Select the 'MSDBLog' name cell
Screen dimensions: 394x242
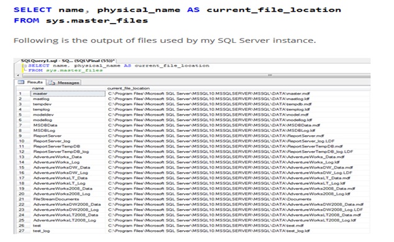click(x=68, y=131)
